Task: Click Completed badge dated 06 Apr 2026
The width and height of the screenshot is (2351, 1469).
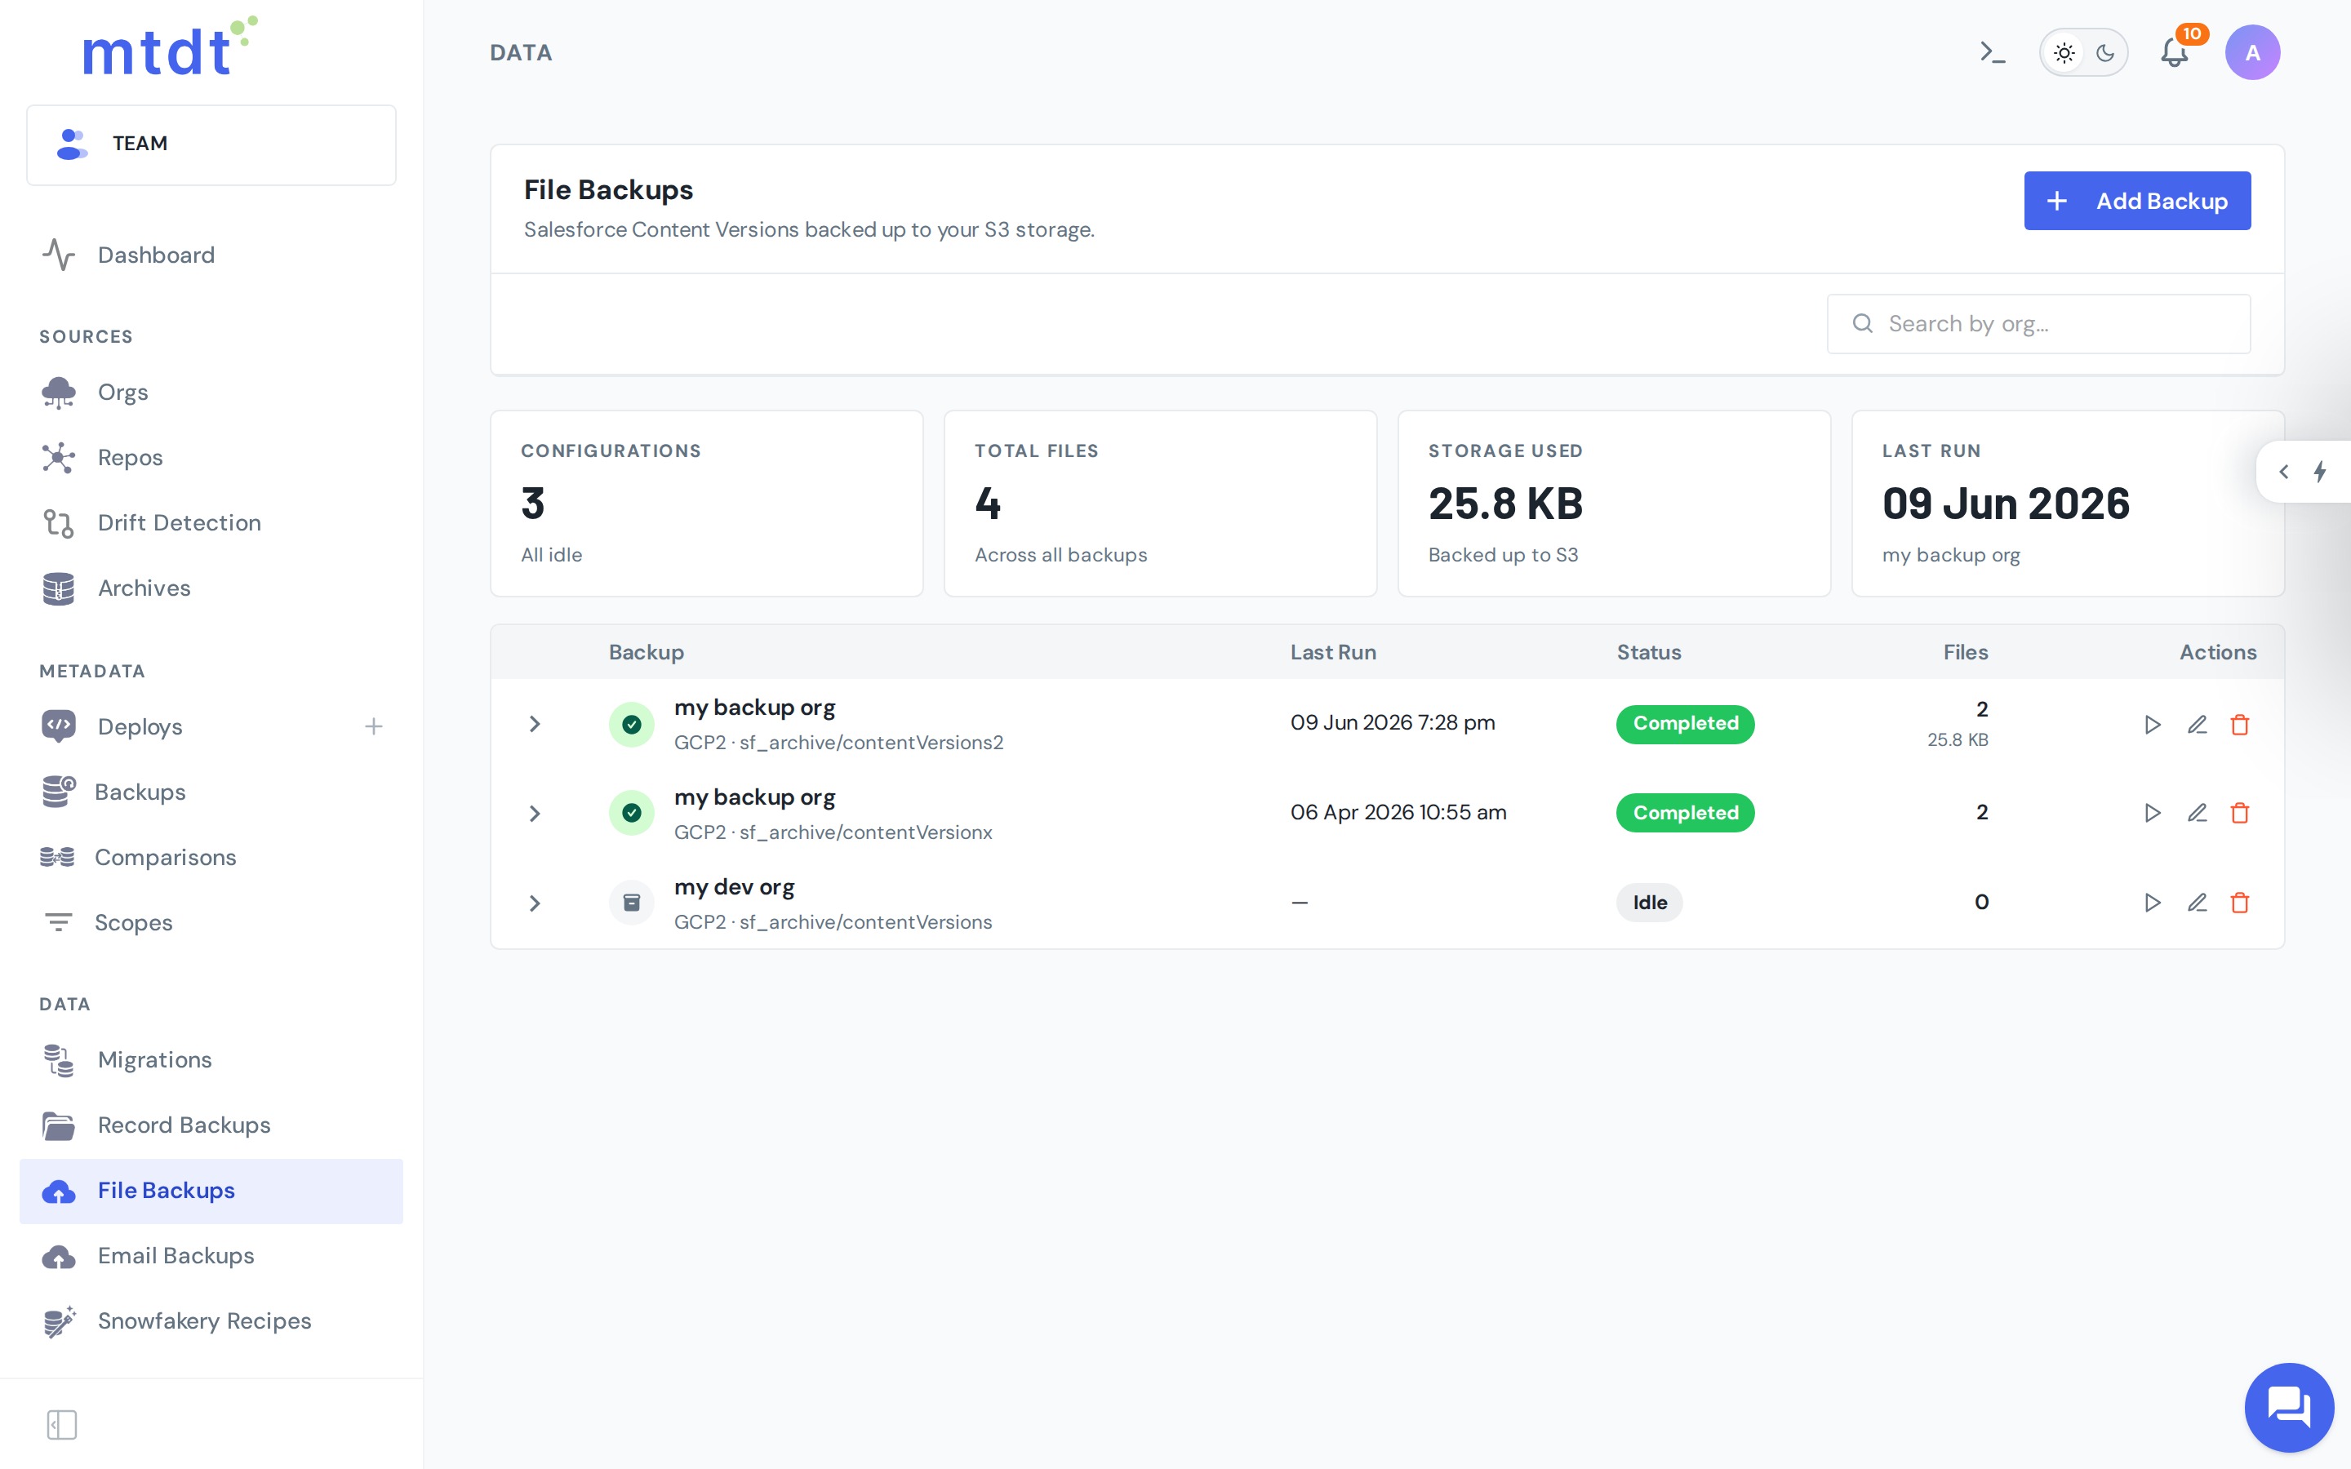Action: coord(1686,813)
